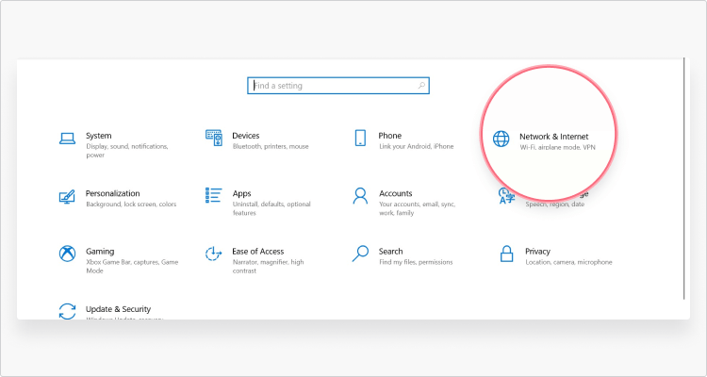Select the Accounts category title

click(x=395, y=193)
